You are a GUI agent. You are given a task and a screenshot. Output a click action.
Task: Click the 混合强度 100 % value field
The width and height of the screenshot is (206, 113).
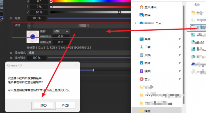coord(37,58)
